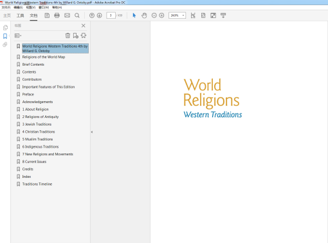This screenshot has height=243, width=328.
Task: Add a new bookmark icon
Action: [75, 35]
